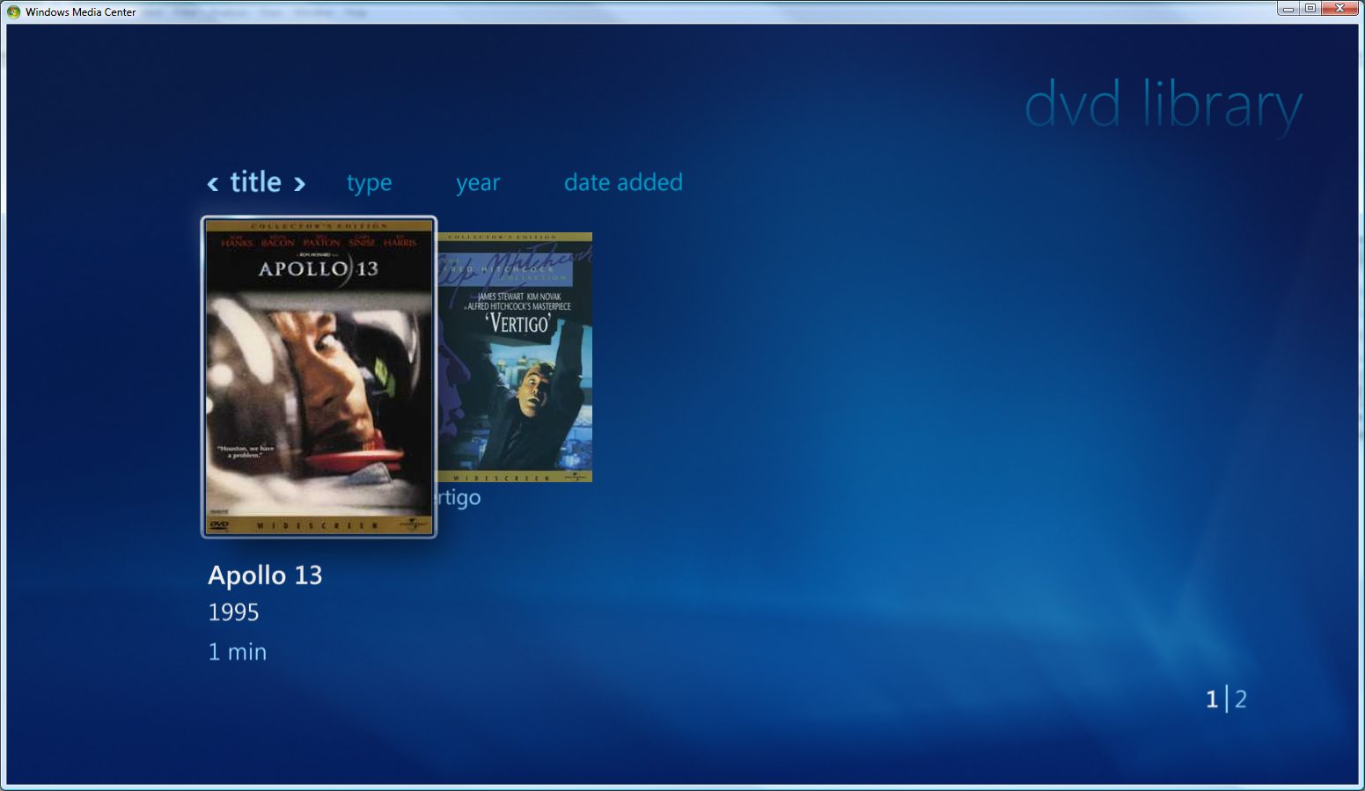Viewport: 1365px width, 791px height.
Task: Click the Windows Media Center title bar icon
Action: click(13, 12)
